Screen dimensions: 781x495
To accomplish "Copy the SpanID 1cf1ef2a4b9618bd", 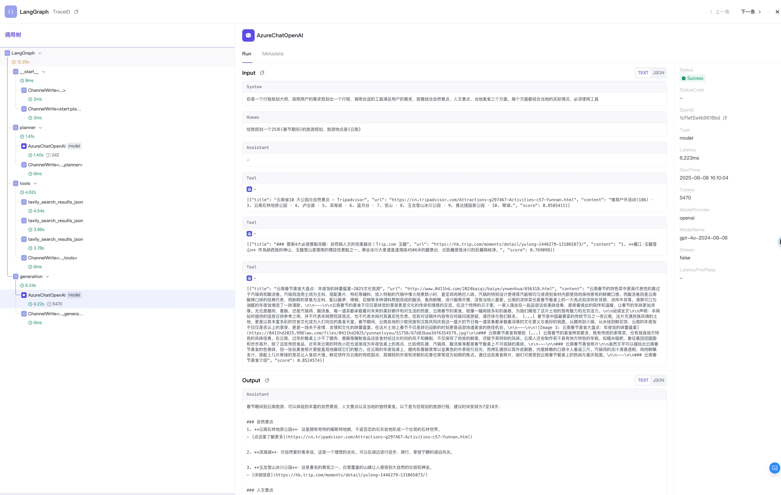I will pyautogui.click(x=725, y=118).
